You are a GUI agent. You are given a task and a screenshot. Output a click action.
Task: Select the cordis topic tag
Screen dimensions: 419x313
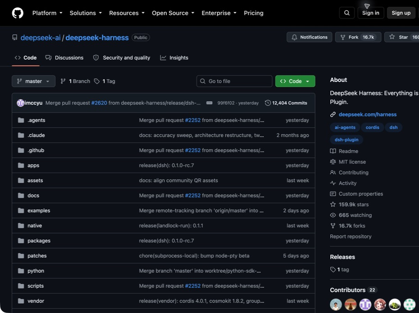pos(372,128)
